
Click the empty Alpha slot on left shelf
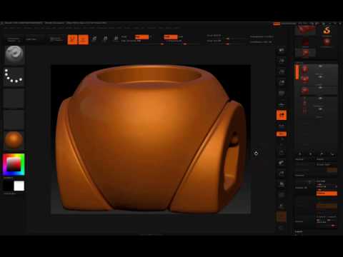click(14, 99)
